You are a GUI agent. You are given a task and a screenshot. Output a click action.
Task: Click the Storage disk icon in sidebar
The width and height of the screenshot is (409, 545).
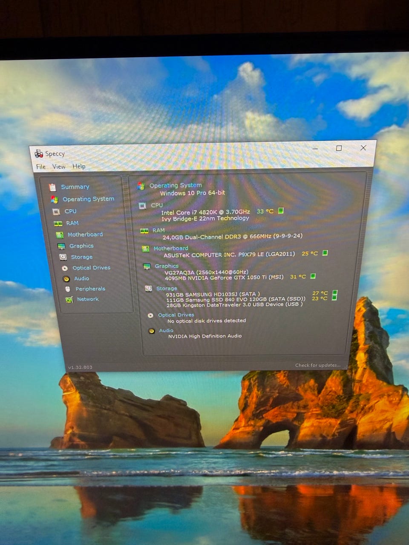pyautogui.click(x=63, y=257)
